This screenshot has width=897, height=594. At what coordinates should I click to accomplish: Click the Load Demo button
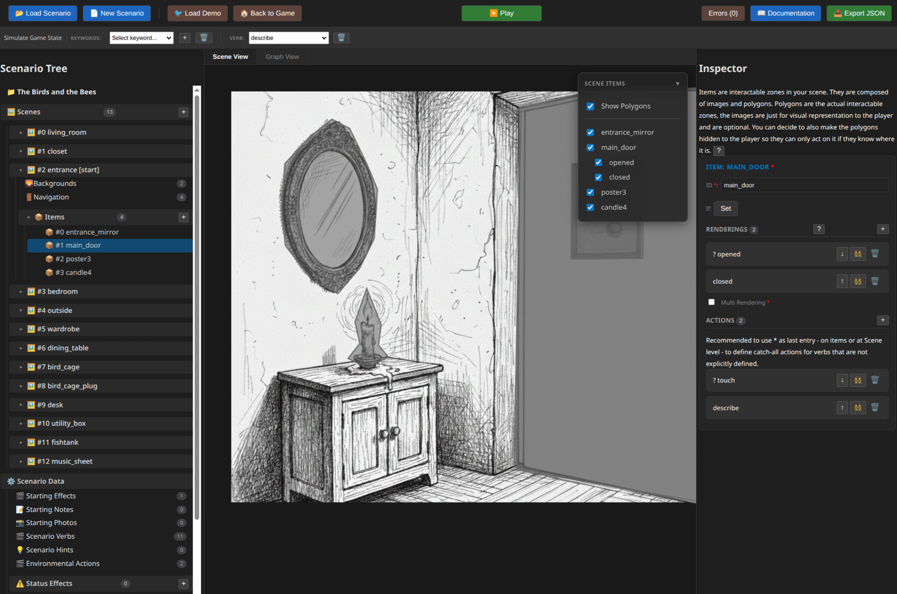(198, 13)
